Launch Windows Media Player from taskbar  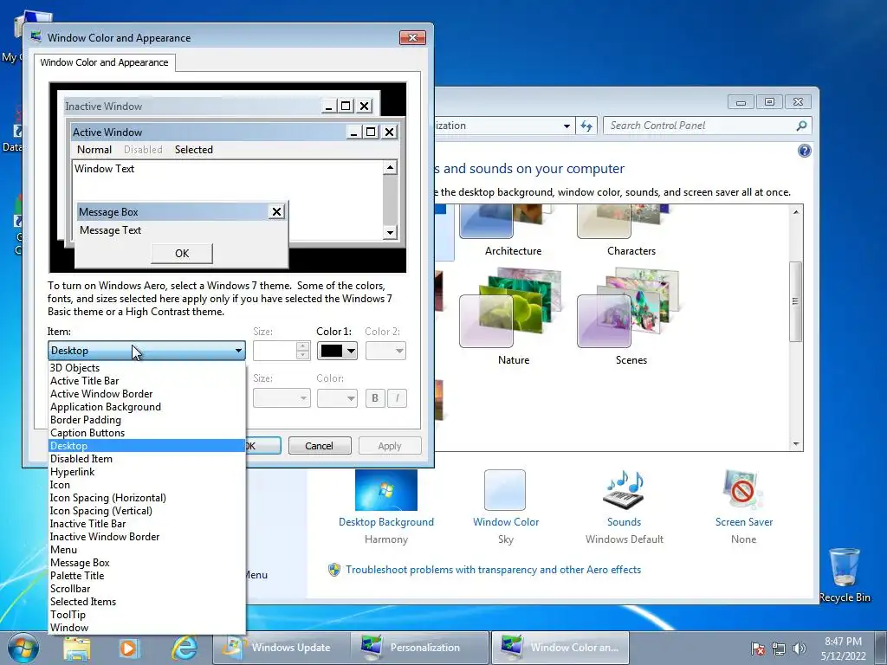[x=128, y=648]
